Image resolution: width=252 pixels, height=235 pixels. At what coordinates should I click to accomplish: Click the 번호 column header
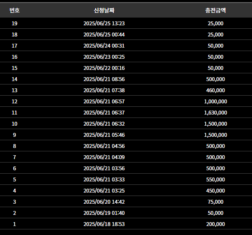click(15, 10)
